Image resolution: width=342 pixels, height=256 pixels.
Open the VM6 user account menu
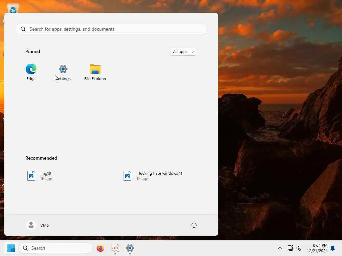coord(37,225)
